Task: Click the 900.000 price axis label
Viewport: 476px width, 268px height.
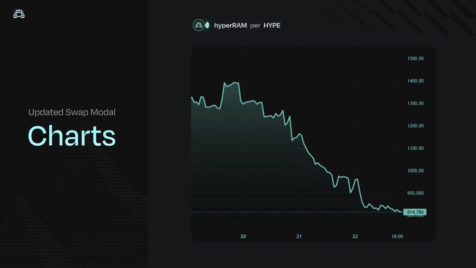Action: [x=415, y=193]
